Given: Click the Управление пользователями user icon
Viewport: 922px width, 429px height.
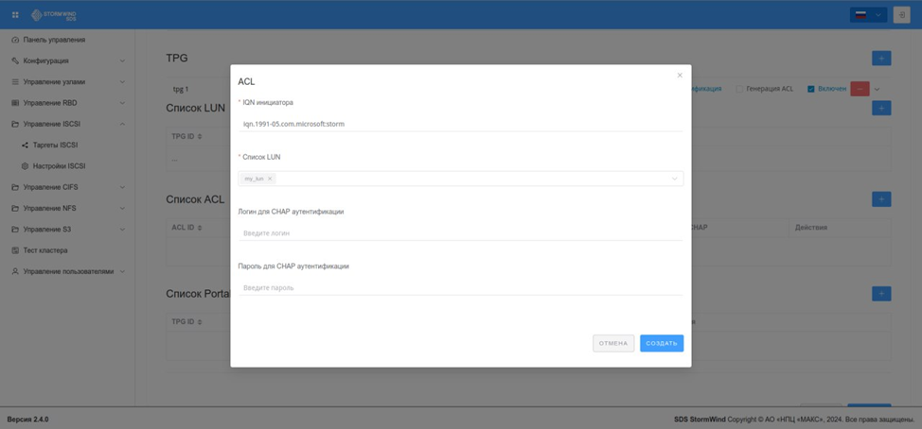Looking at the screenshot, I should click(x=15, y=272).
